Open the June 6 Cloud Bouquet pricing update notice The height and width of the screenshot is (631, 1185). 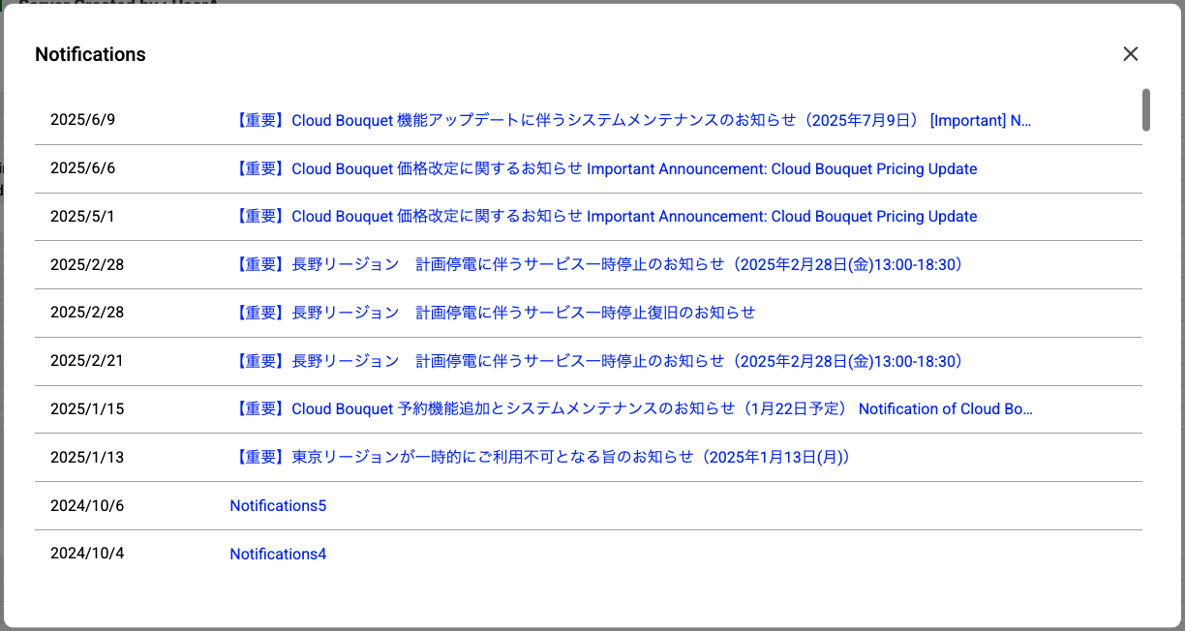602,168
